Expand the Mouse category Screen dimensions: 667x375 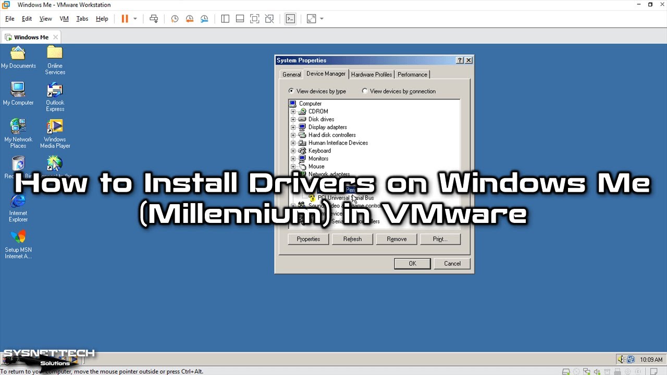[x=293, y=167]
